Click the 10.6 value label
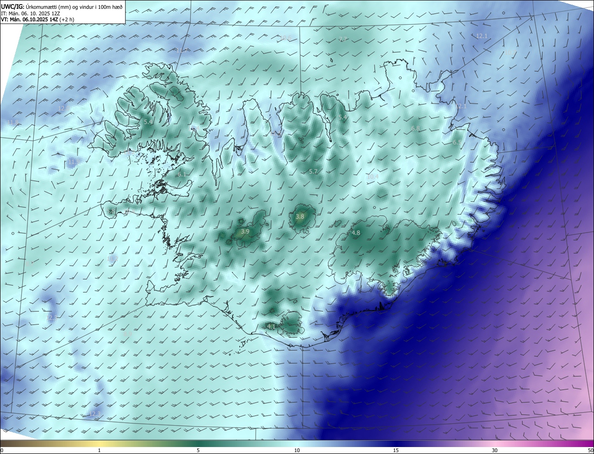The image size is (594, 454). coord(285,38)
